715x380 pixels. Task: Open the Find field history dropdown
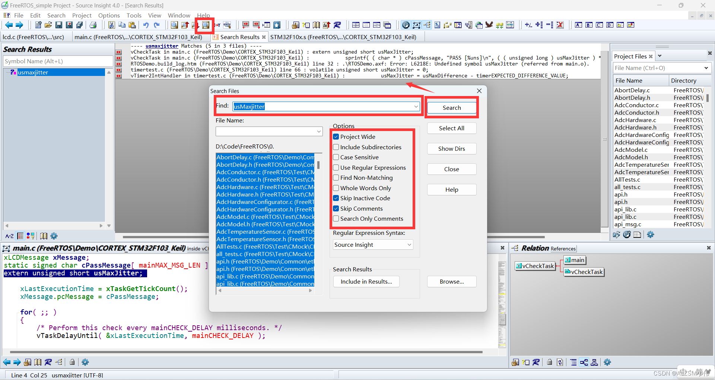pyautogui.click(x=416, y=106)
